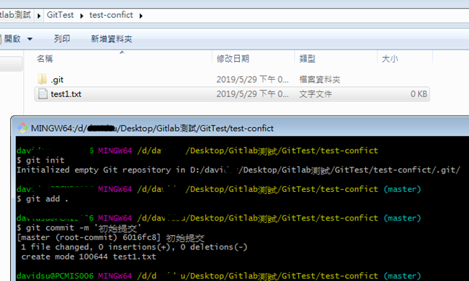Open the GitTest breadcrumb segment
This screenshot has width=469, height=281.
coord(60,15)
